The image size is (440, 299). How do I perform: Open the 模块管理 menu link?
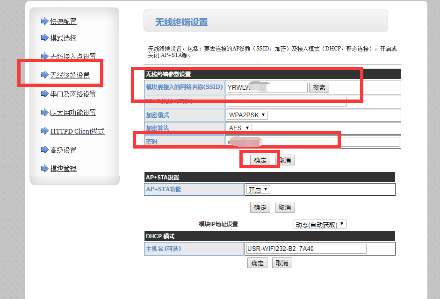63,169
